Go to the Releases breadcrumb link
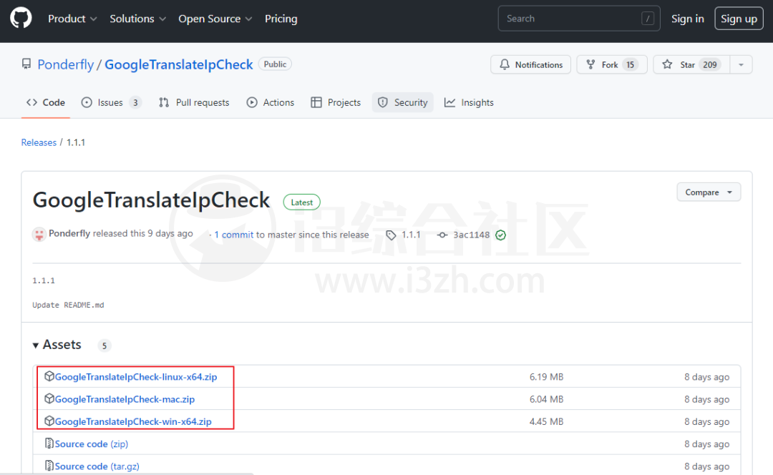This screenshot has height=475, width=773. pyautogui.click(x=39, y=142)
